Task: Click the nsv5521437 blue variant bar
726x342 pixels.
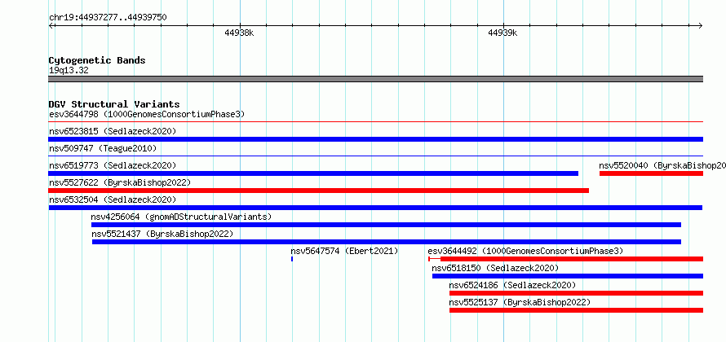Action: pos(387,242)
